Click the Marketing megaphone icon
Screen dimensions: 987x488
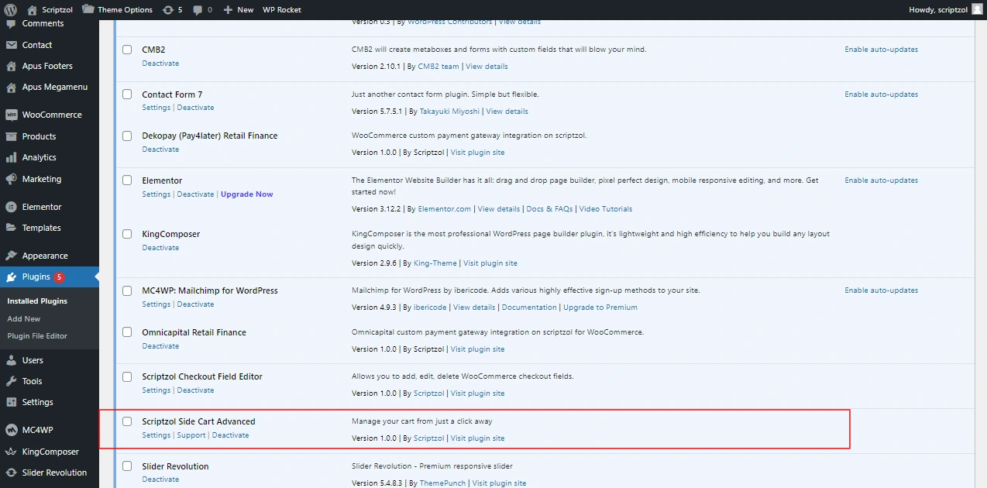coord(11,179)
